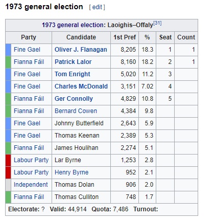Open Tom Enright's article link
Viewport: 214px width, 220px height.
[73, 74]
